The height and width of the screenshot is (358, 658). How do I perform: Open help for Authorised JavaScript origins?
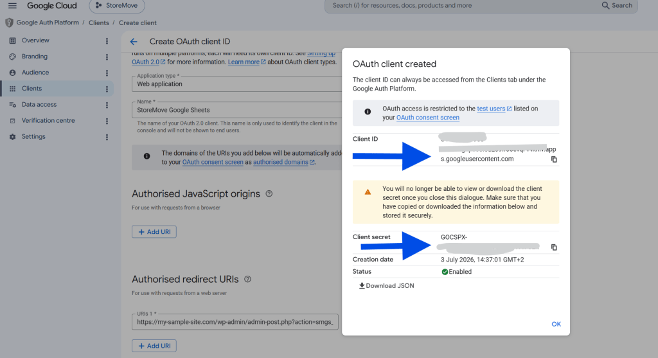coord(269,193)
